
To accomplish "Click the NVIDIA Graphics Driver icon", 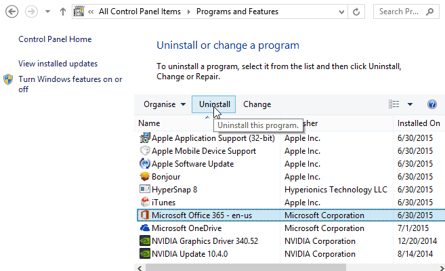I will click(144, 241).
